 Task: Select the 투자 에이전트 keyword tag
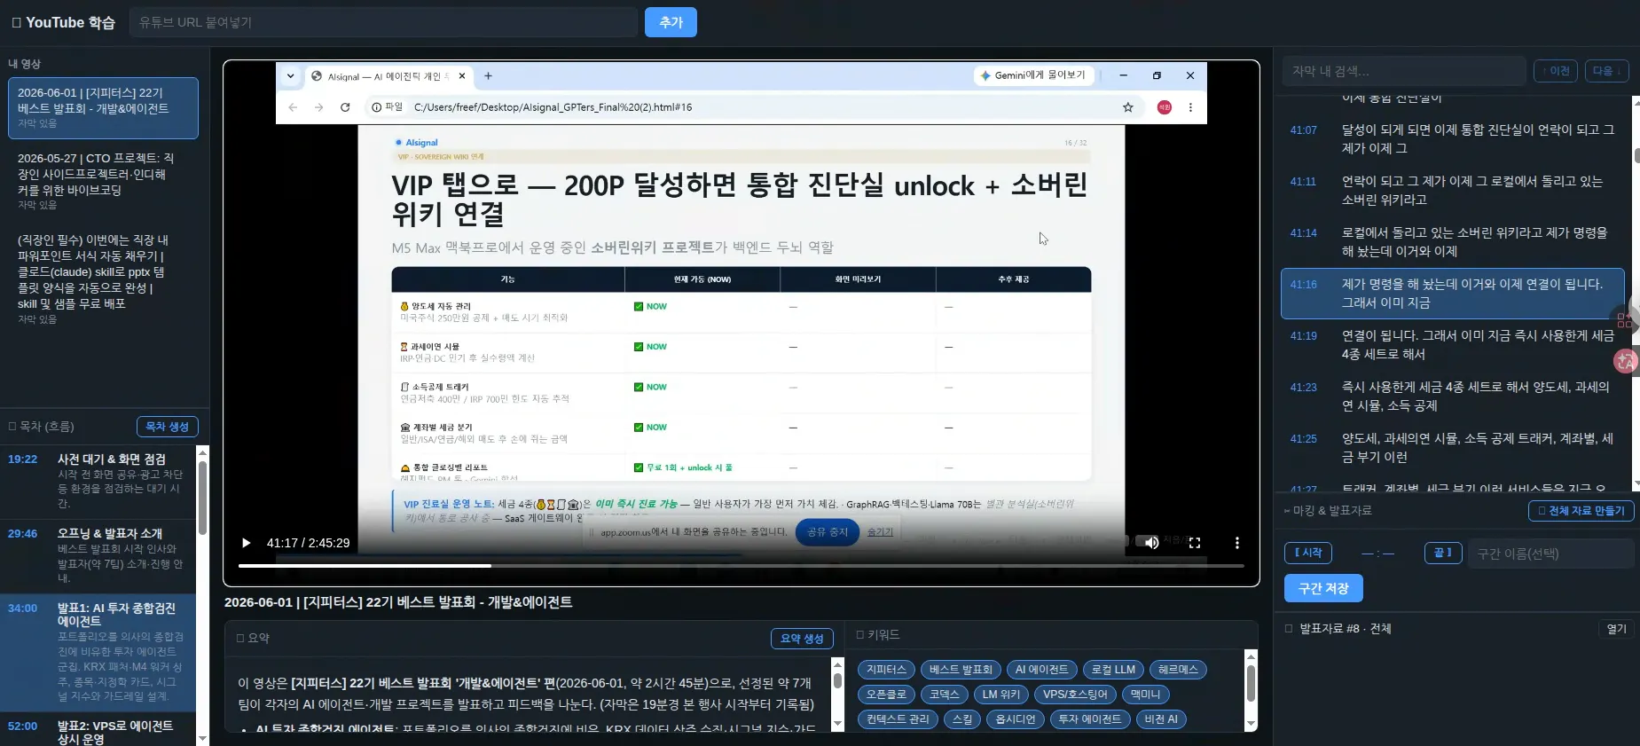[x=1090, y=719]
